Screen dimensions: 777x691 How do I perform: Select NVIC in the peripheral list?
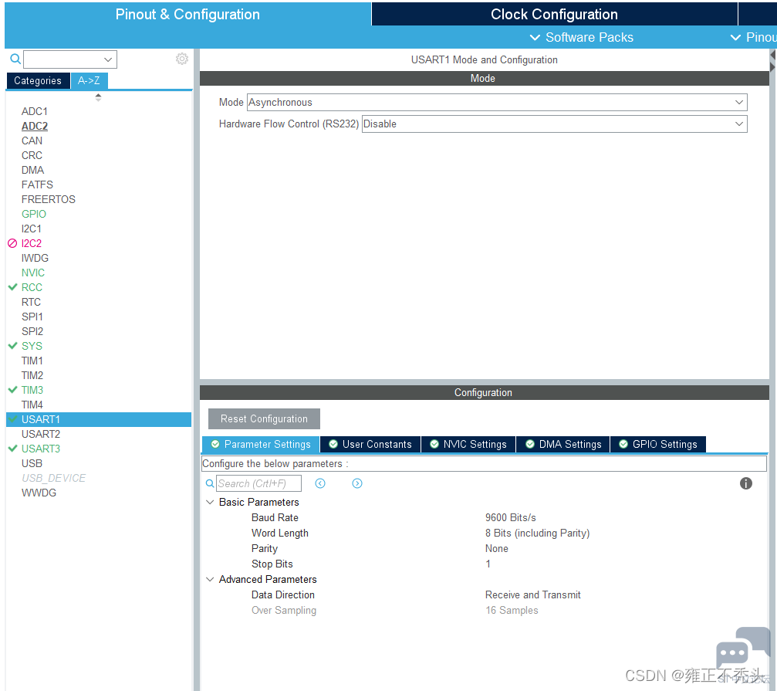pyautogui.click(x=32, y=273)
